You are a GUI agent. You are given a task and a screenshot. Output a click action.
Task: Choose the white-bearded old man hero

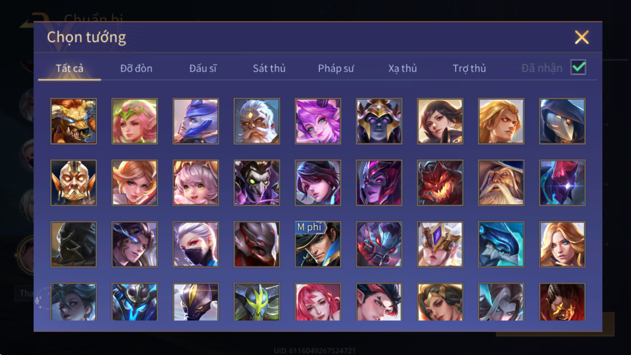tap(257, 121)
